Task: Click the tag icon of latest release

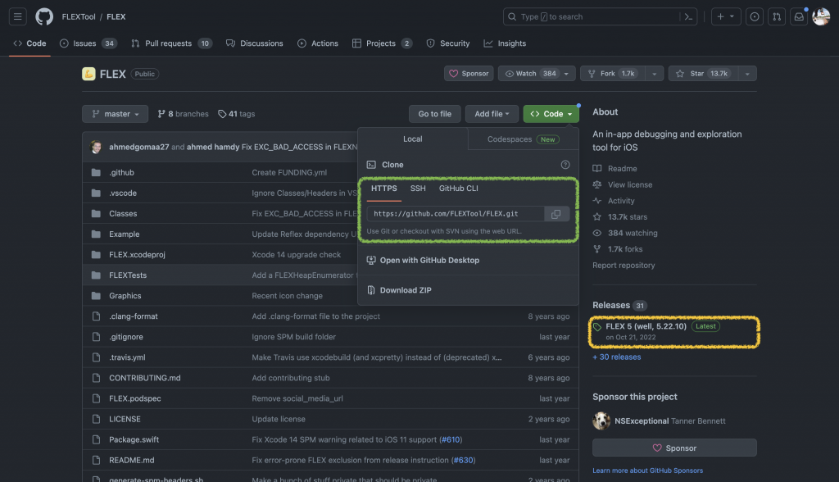Action: 597,327
